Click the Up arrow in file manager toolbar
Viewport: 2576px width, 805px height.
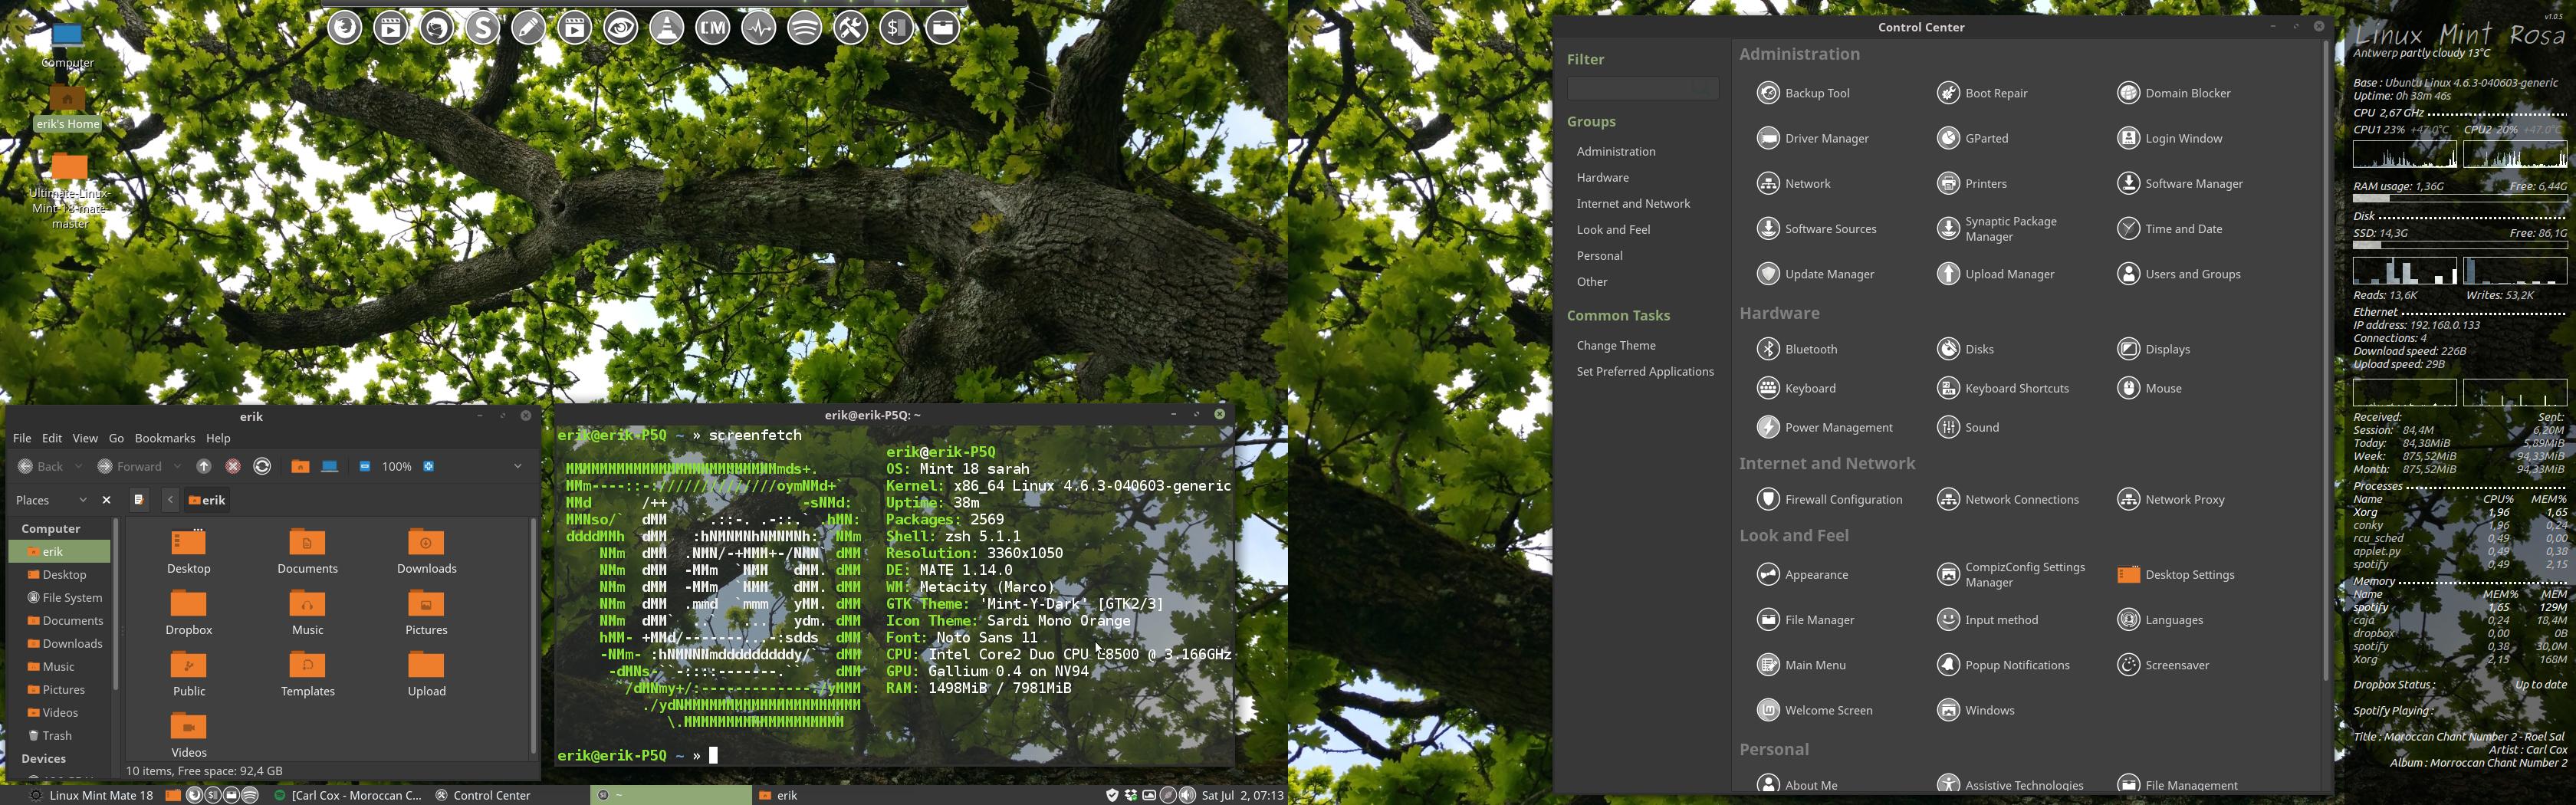point(204,466)
